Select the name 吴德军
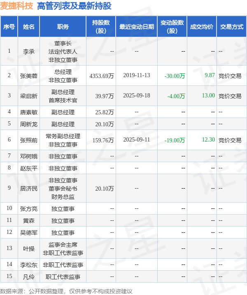This screenshot has width=247, height=295. (29, 233)
